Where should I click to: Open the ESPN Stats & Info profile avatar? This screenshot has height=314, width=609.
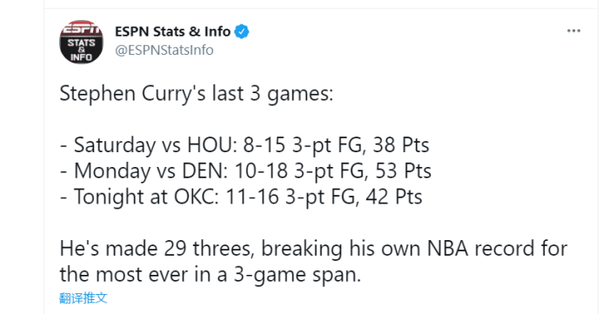pyautogui.click(x=81, y=42)
